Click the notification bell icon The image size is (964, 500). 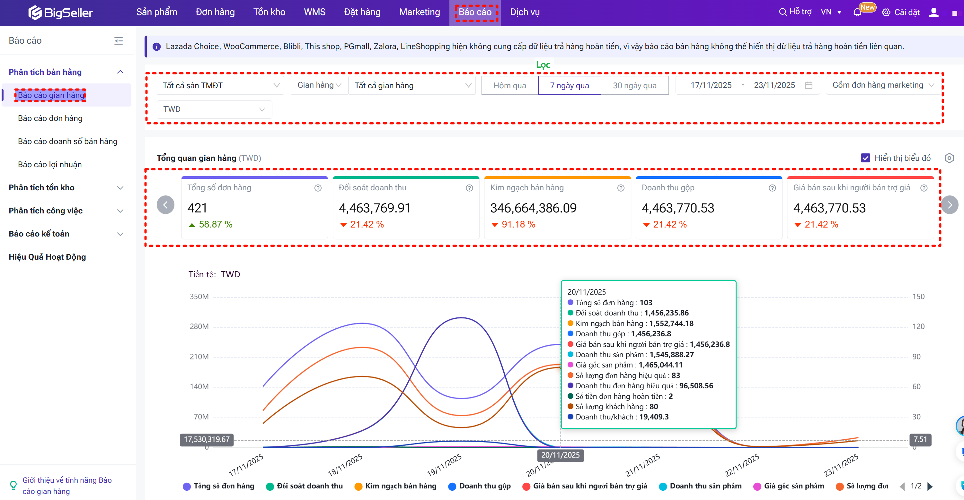click(857, 12)
